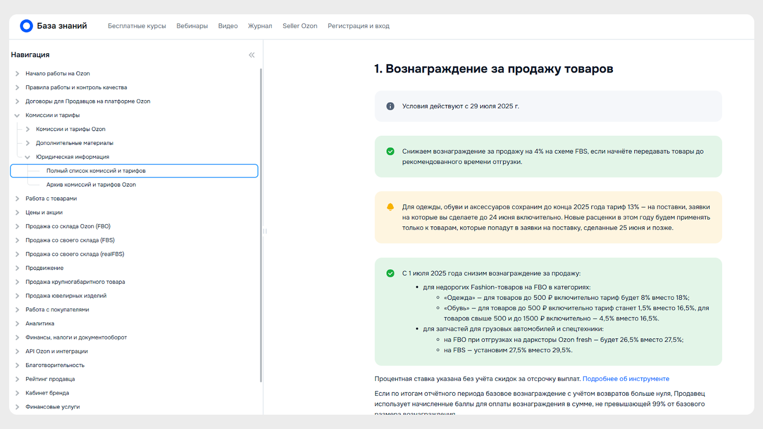Expand 'Продажа крупногабаритного товара' chevron
The height and width of the screenshot is (429, 763).
[x=17, y=282]
